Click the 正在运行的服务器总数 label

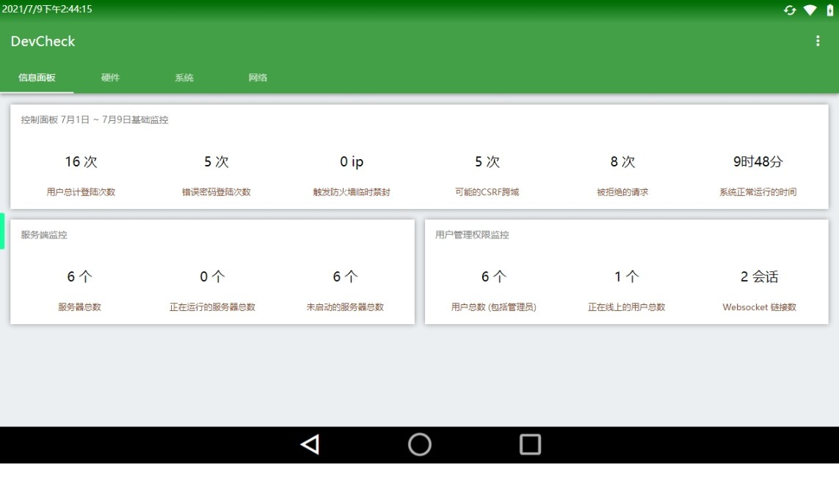212,306
